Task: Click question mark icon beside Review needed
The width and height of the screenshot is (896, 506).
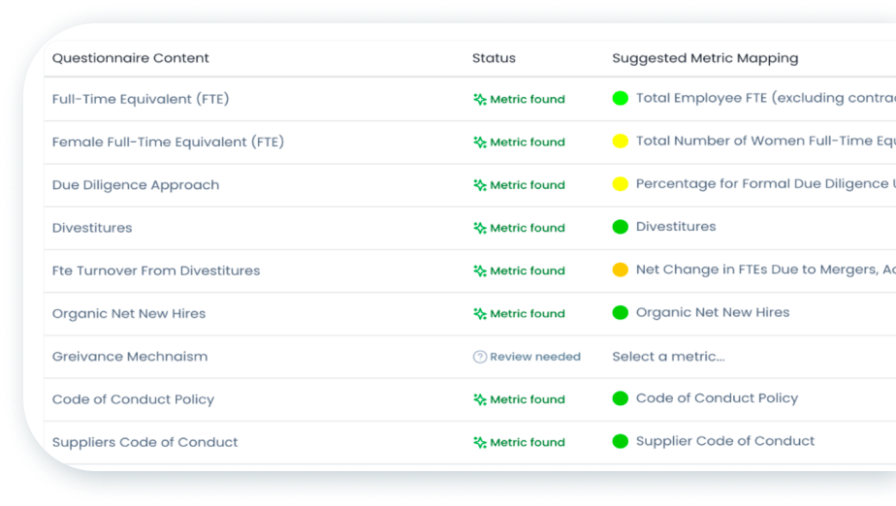Action: coord(479,357)
